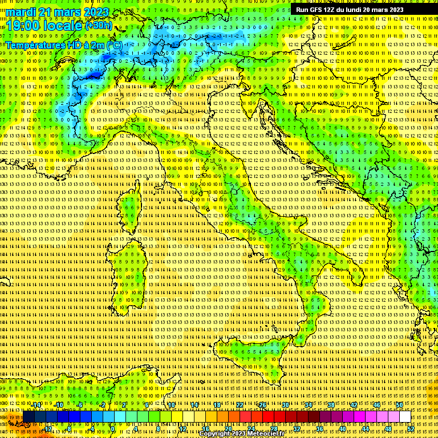This screenshot has height=438, width=438.
Task: Click the orange legend swatch between 18 and 20
Action: 223,416
